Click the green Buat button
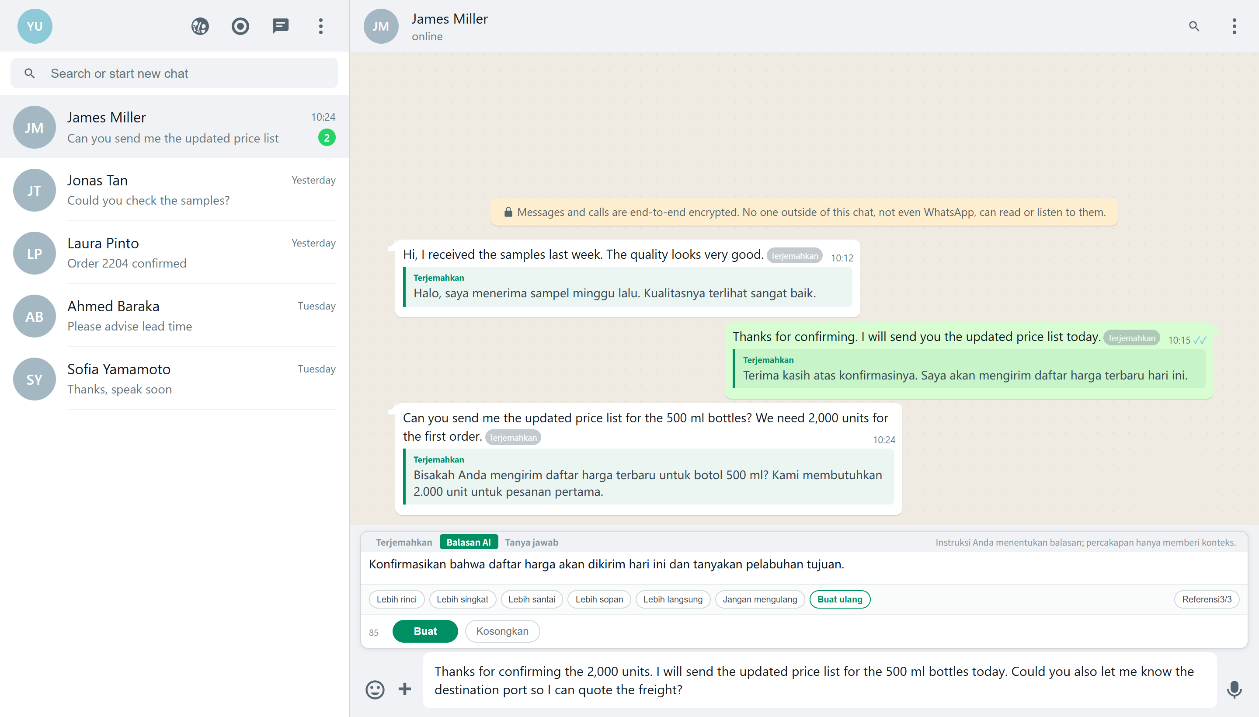The image size is (1259, 717). tap(425, 631)
